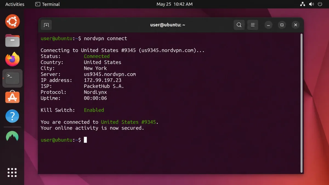Click the green 'Connected' status text
Viewport: 329px width, 185px height.
click(97, 56)
